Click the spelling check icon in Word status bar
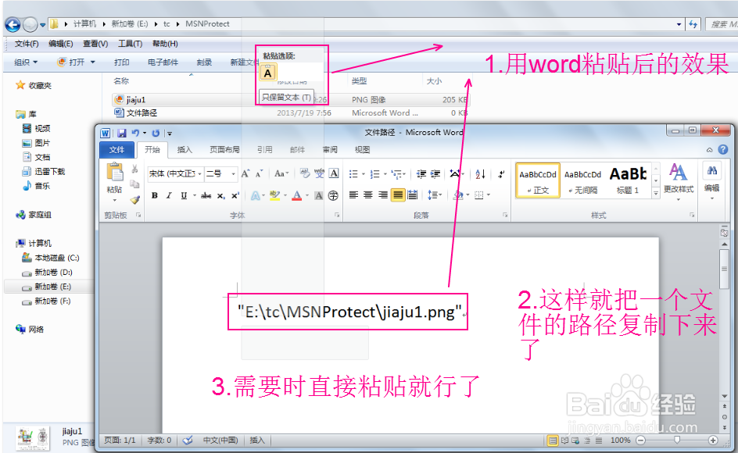This screenshot has width=738, height=453. [x=188, y=441]
